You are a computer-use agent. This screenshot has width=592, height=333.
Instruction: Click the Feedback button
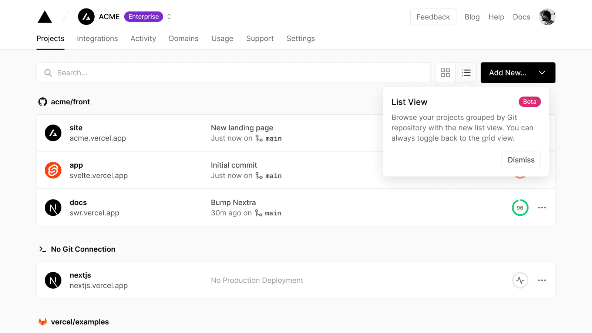coord(433,17)
